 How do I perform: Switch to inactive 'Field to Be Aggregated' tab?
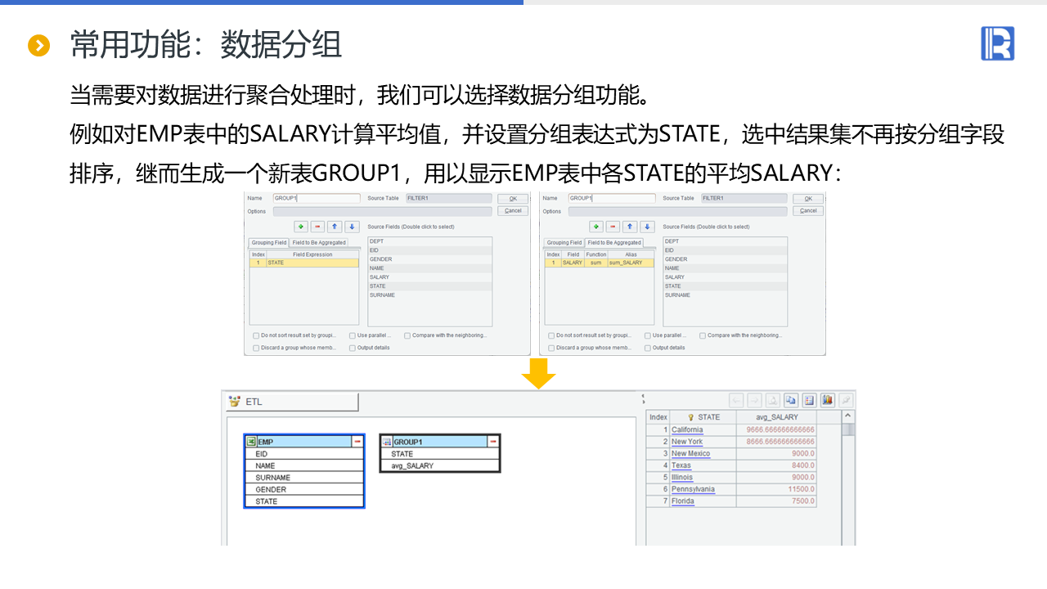click(319, 243)
